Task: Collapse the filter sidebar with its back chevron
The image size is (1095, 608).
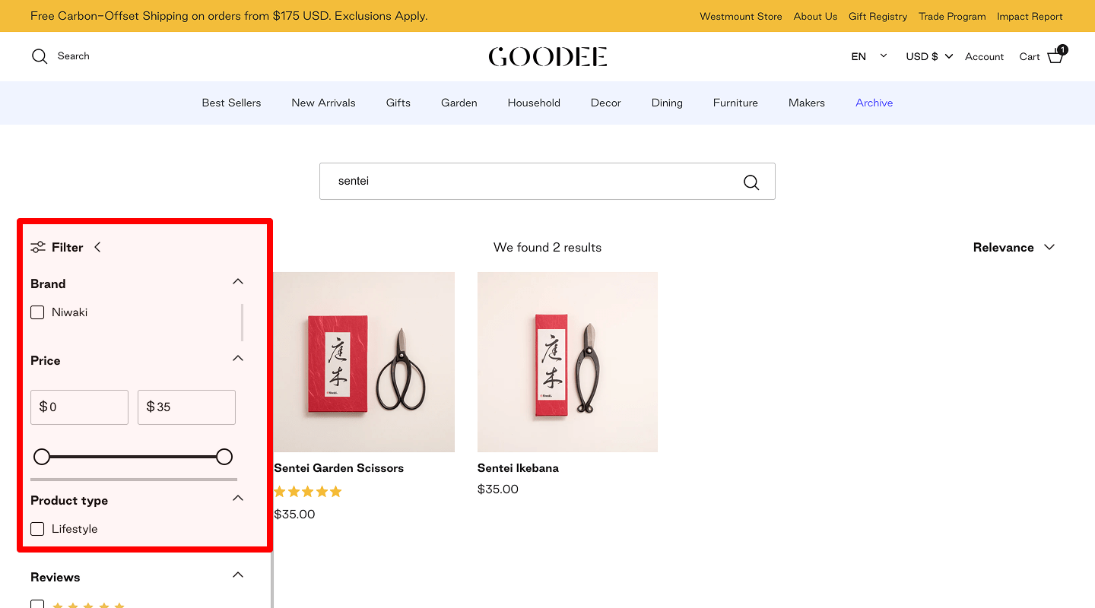Action: coord(97,246)
